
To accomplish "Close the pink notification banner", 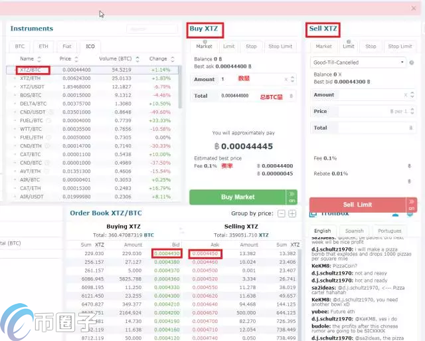I will (414, 9).
